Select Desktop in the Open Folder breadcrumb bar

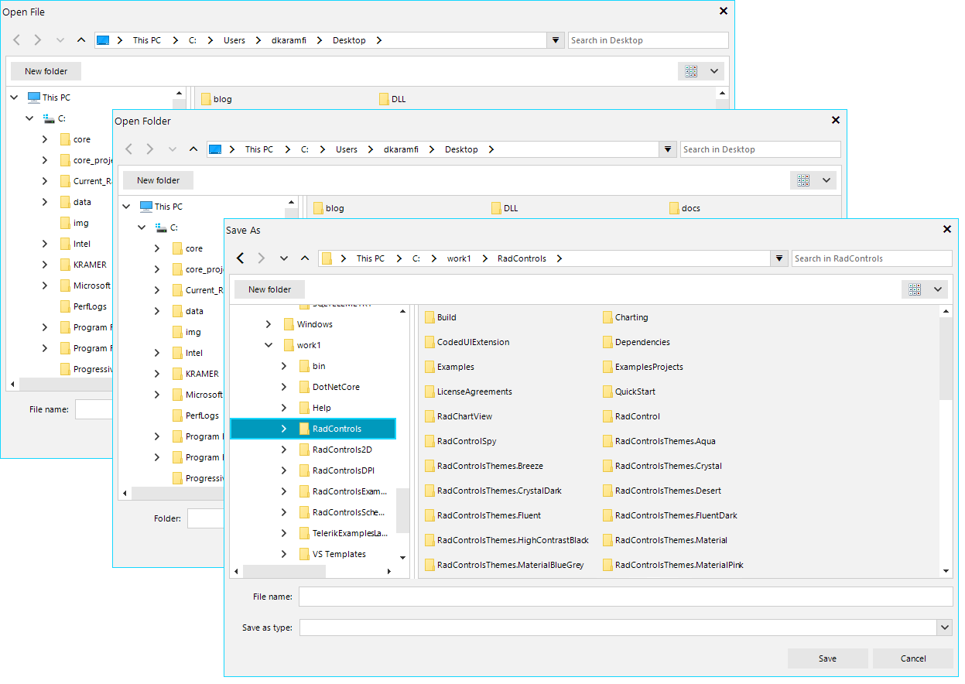pyautogui.click(x=460, y=149)
